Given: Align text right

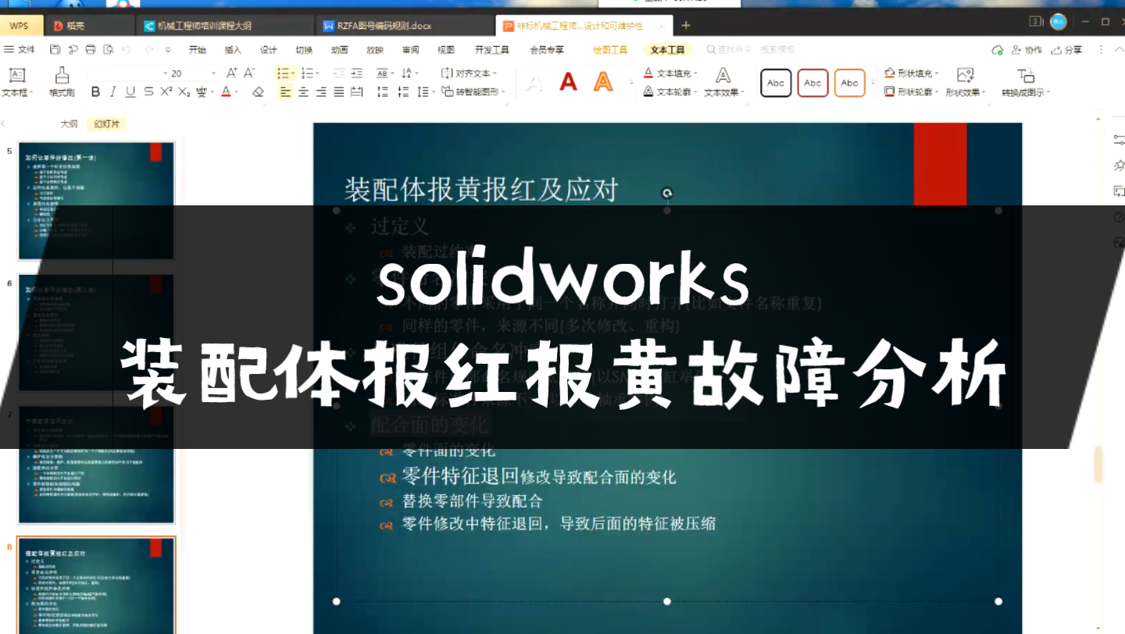Looking at the screenshot, I should coord(321,92).
